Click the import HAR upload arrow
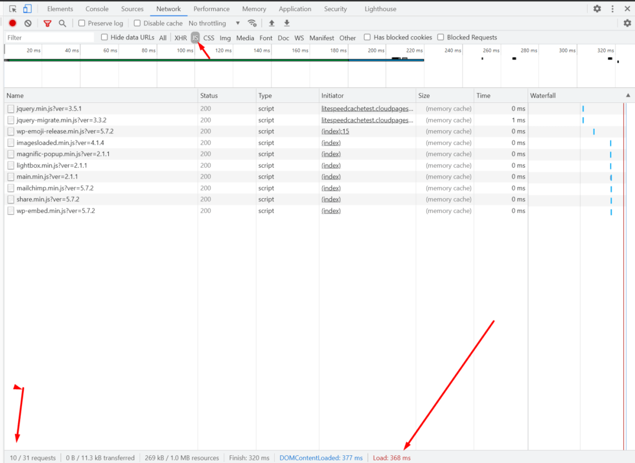635x463 pixels. click(x=271, y=23)
